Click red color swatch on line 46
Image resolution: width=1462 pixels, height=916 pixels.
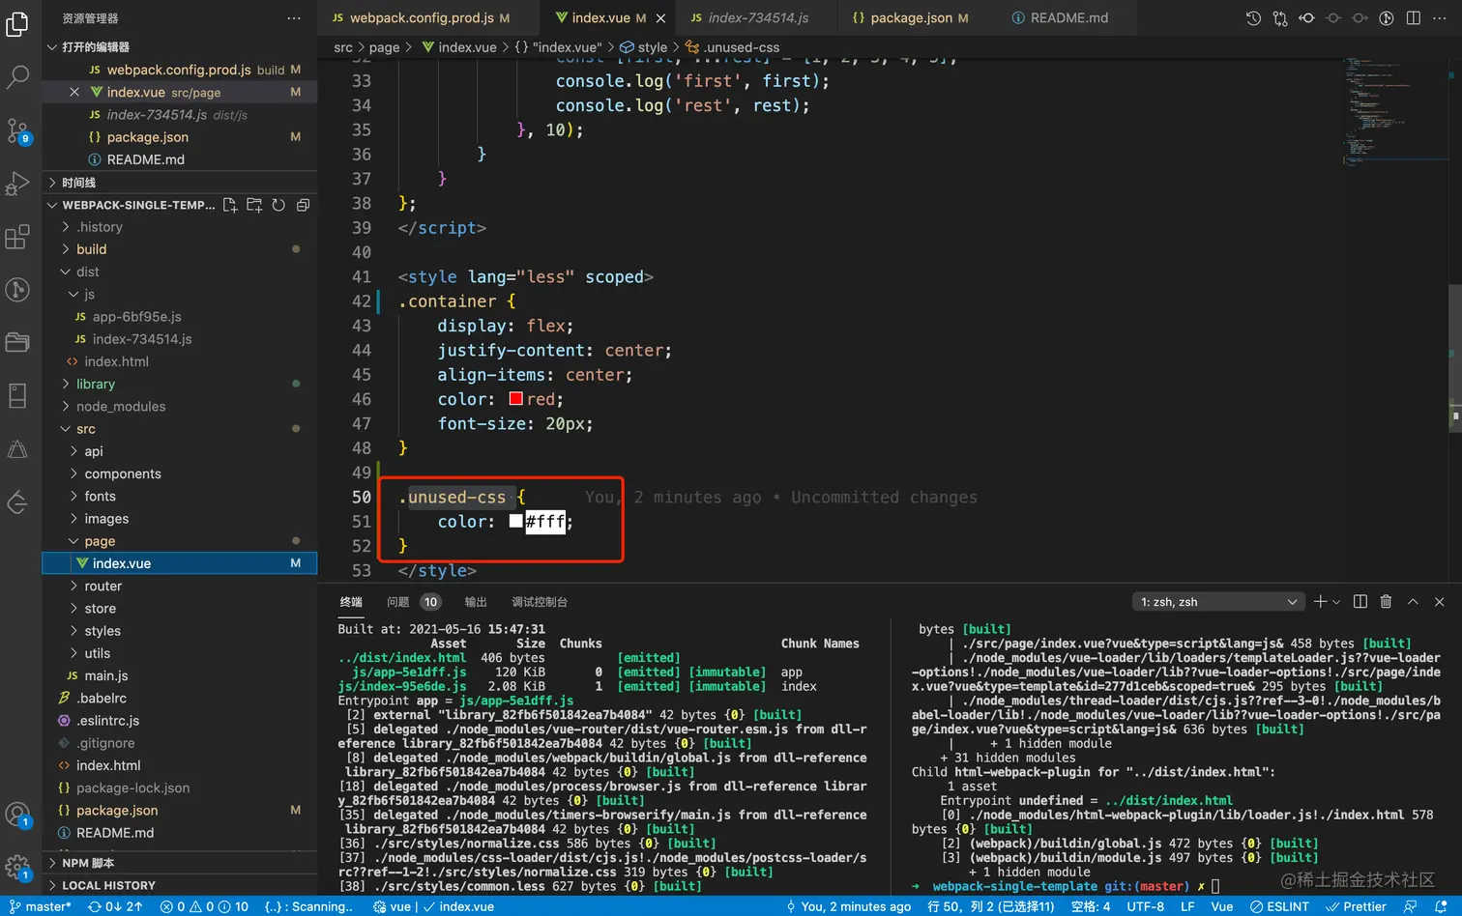click(x=516, y=399)
